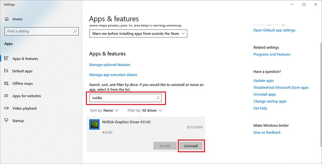Click the Modify button
Screen dimensions: 322x164
165,146
